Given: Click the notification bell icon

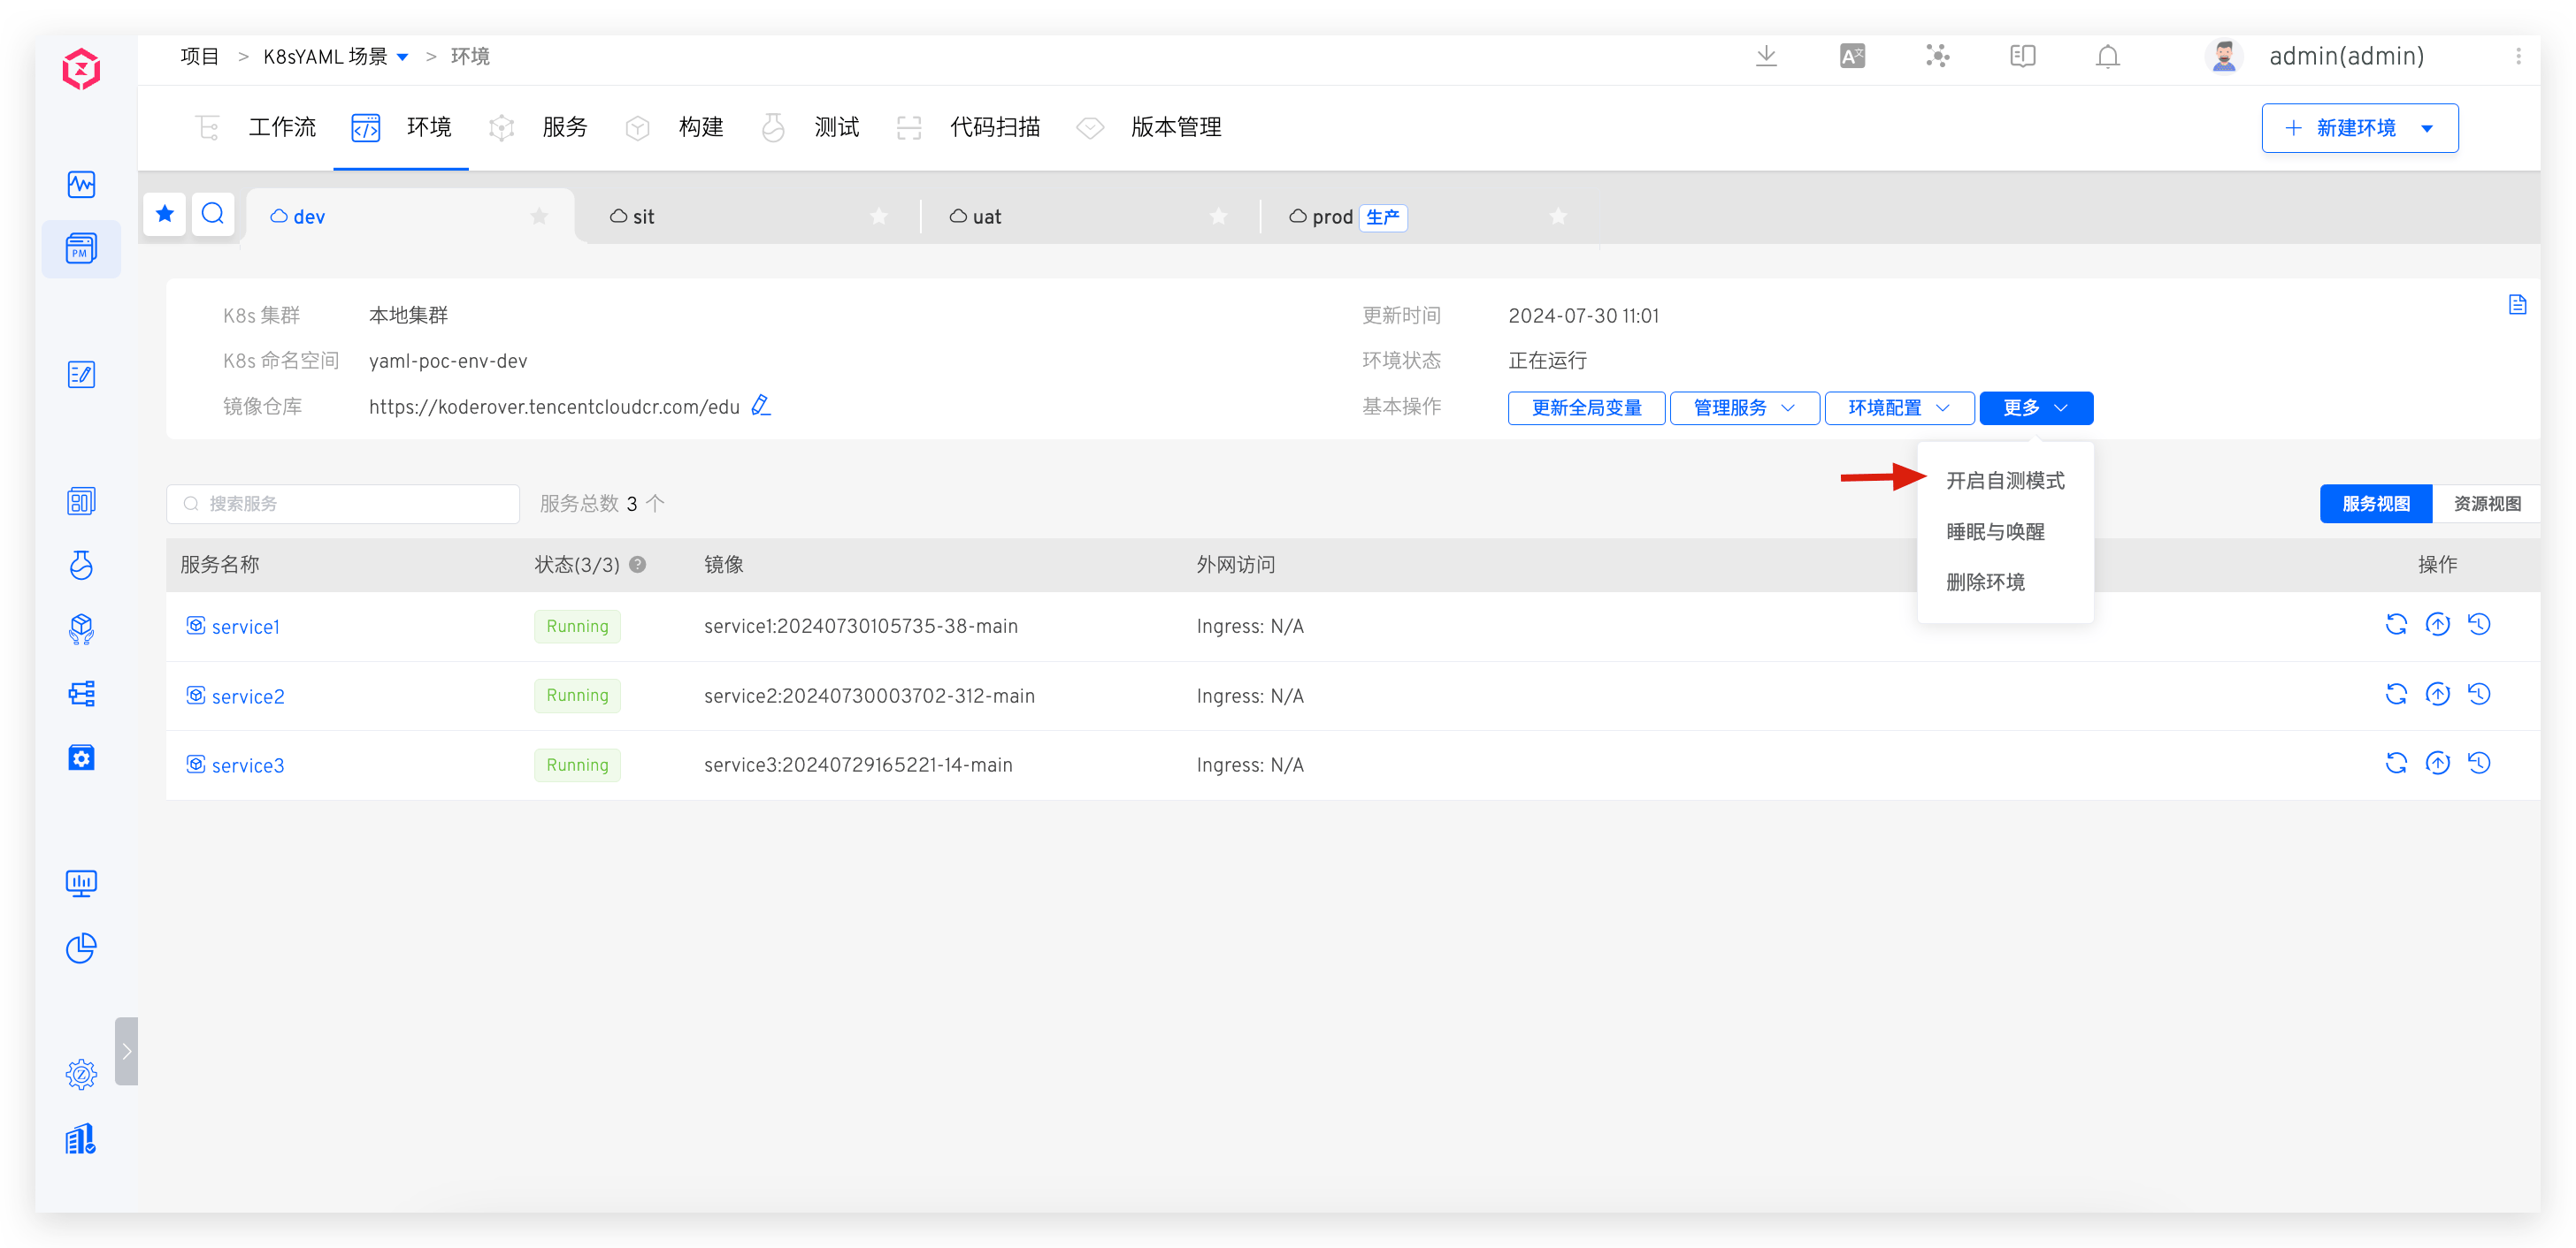Looking at the screenshot, I should [2107, 57].
